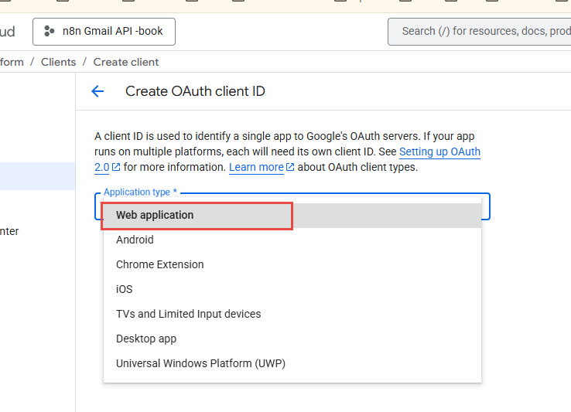Open the Learn more link
The image size is (571, 412).
(256, 167)
